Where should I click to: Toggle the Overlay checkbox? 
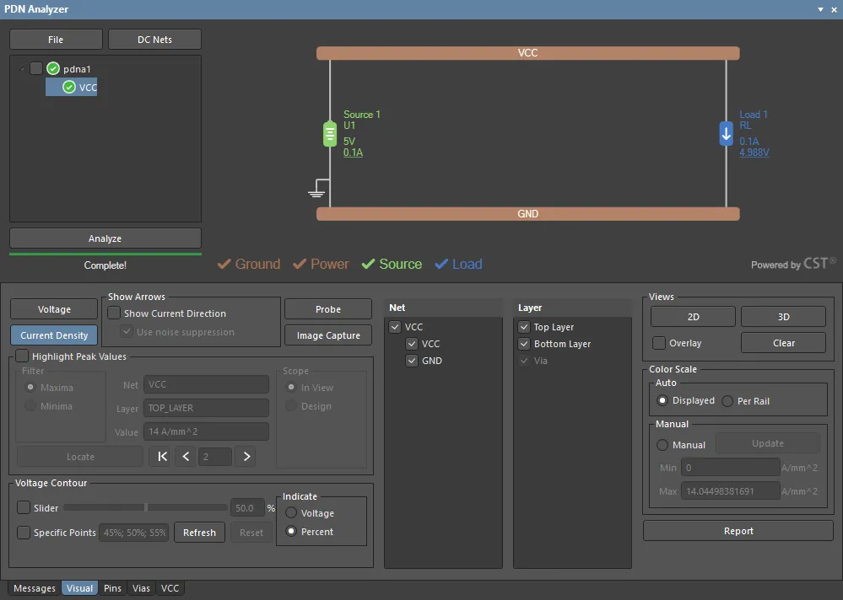tap(660, 343)
